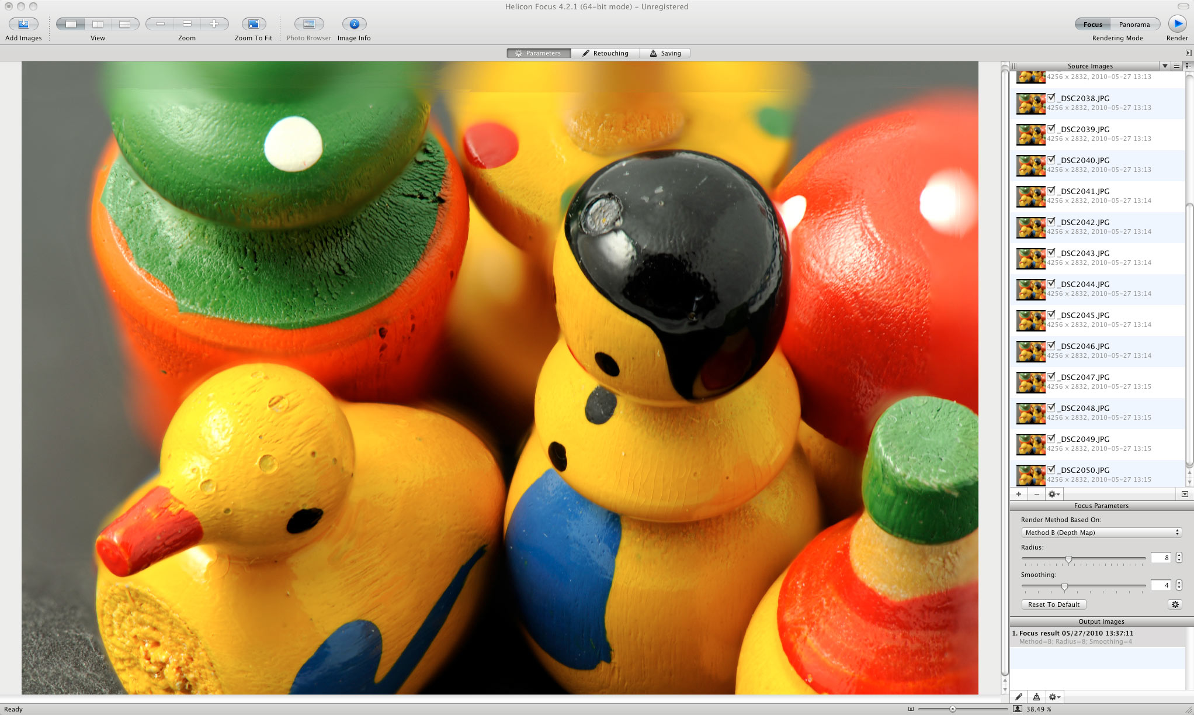
Task: Uncheck _DSC2043.JPG source image
Action: (1051, 253)
